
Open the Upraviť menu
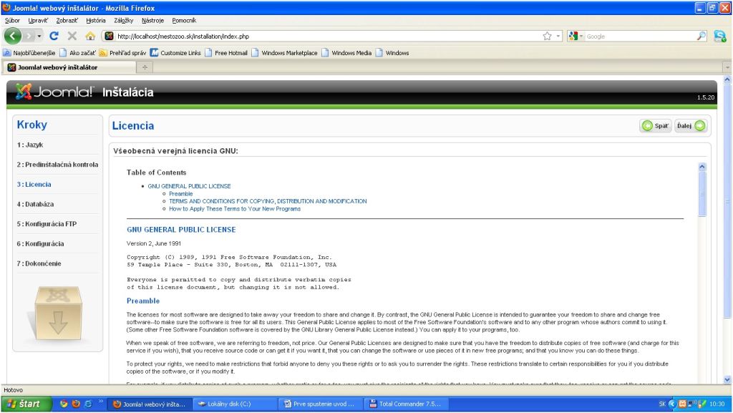(38, 21)
